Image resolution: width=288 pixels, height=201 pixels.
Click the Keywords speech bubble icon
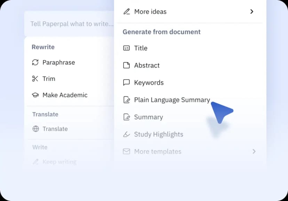pyautogui.click(x=126, y=82)
